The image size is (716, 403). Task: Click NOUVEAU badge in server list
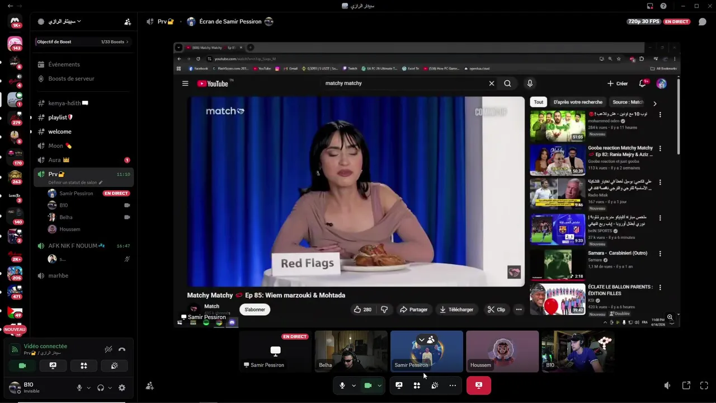point(15,330)
